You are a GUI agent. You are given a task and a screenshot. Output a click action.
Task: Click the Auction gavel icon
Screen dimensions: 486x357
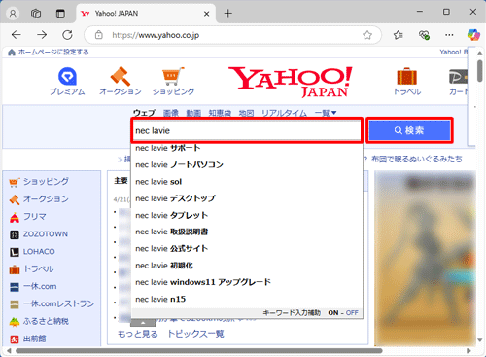tap(121, 76)
